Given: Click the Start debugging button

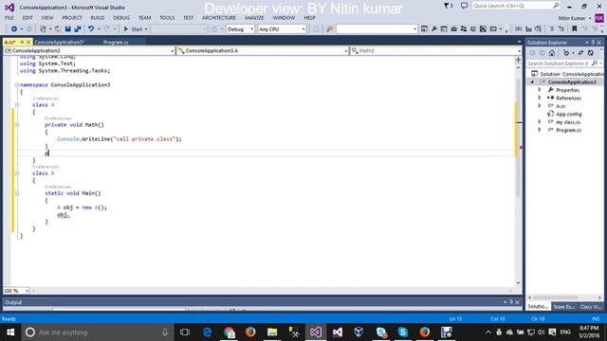Looking at the screenshot, I should (133, 29).
